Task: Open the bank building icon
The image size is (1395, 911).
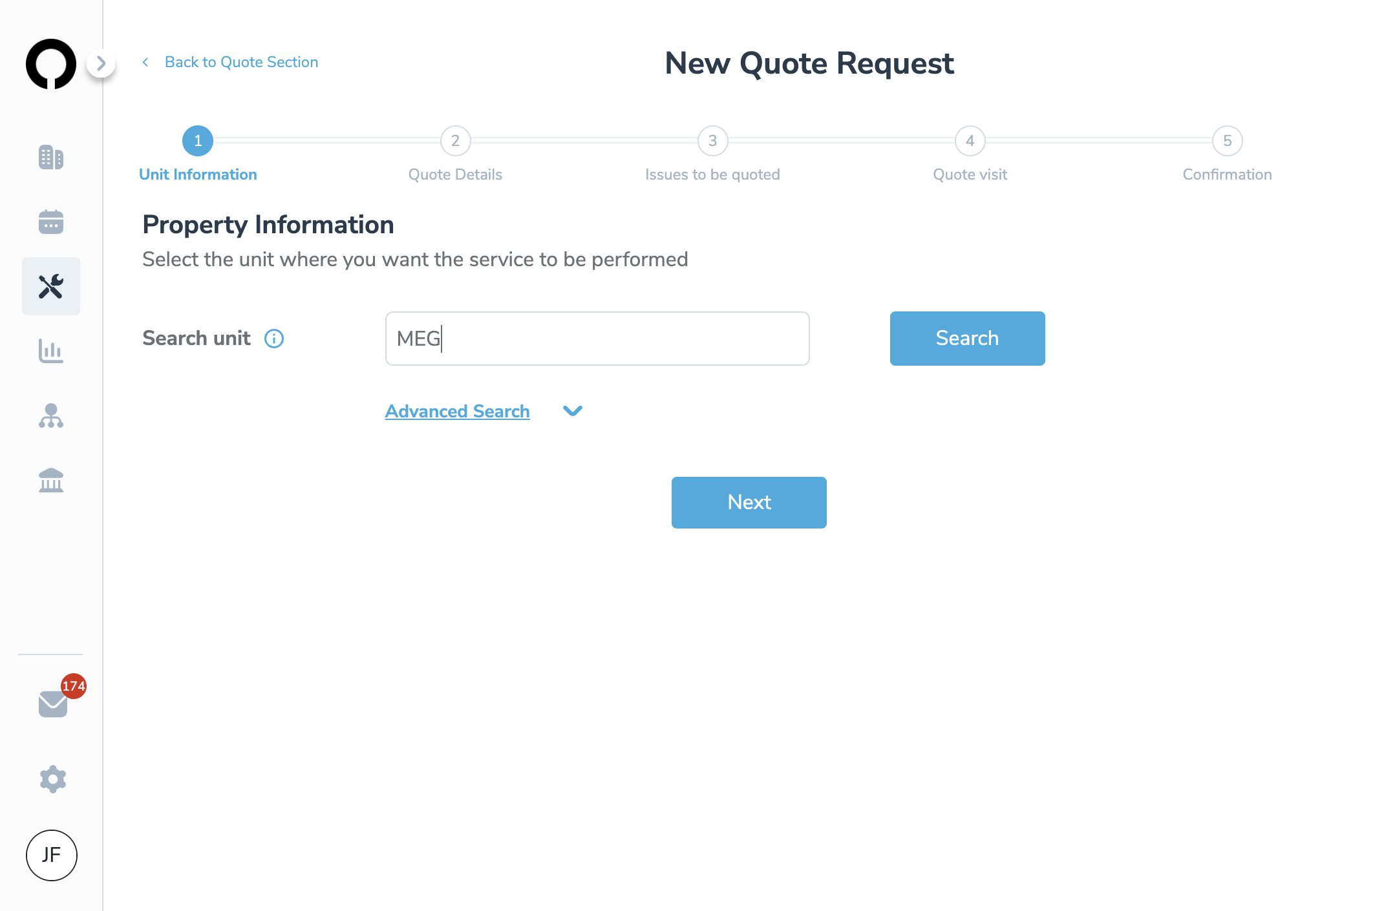Action: (x=51, y=480)
